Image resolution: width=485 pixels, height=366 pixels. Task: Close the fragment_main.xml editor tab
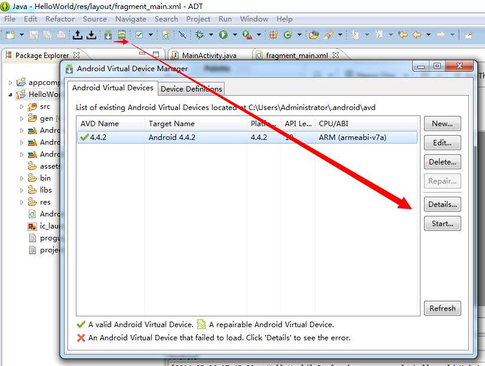tap(336, 55)
